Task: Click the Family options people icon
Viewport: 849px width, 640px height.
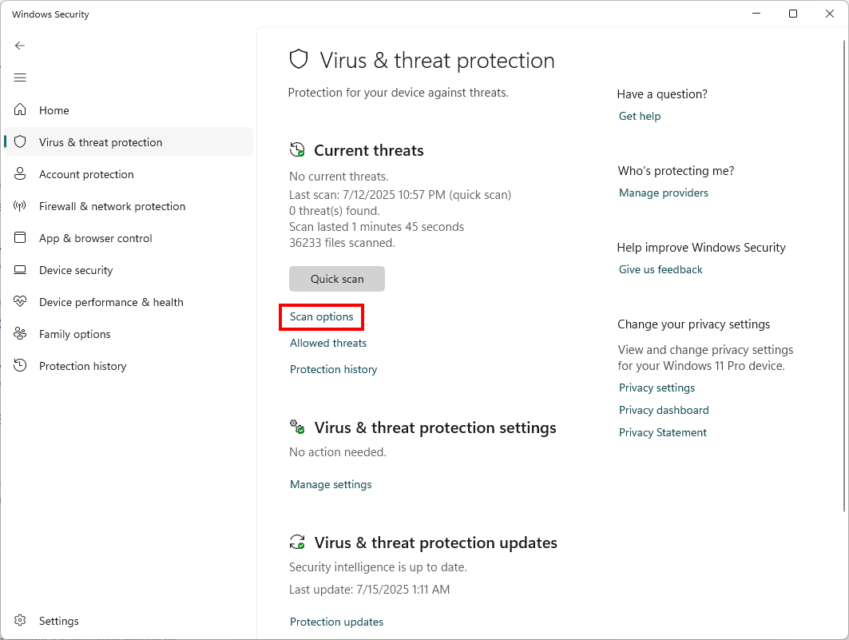Action: click(21, 334)
